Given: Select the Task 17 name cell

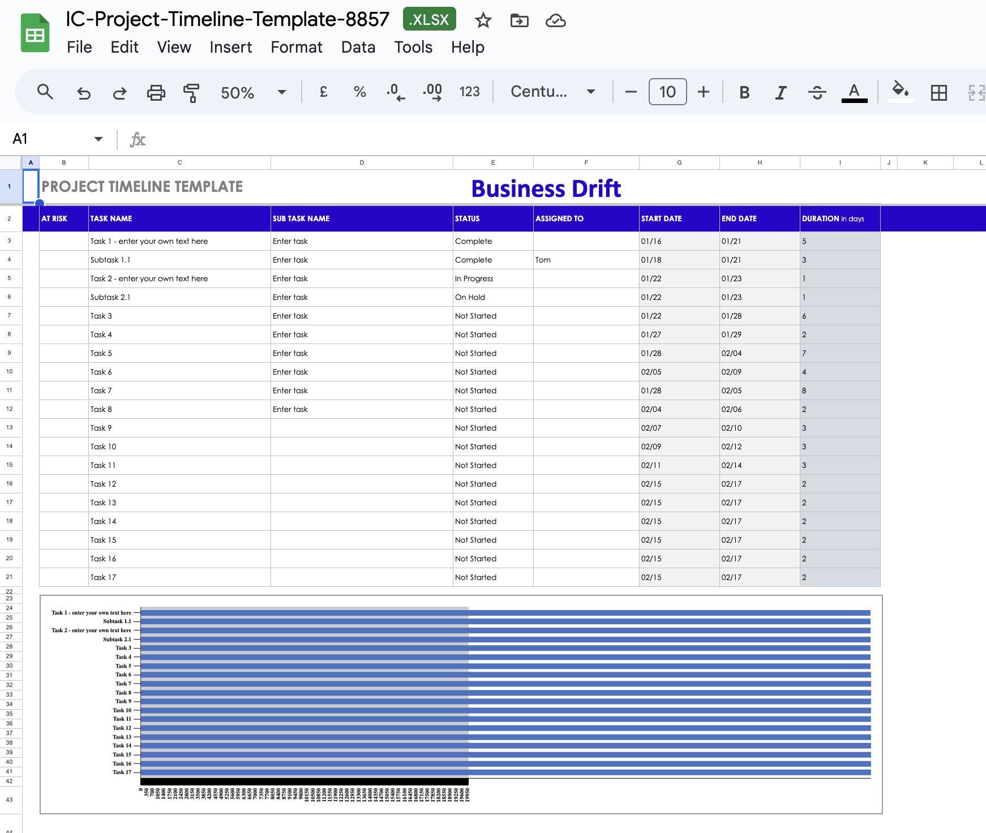Looking at the screenshot, I should (179, 577).
